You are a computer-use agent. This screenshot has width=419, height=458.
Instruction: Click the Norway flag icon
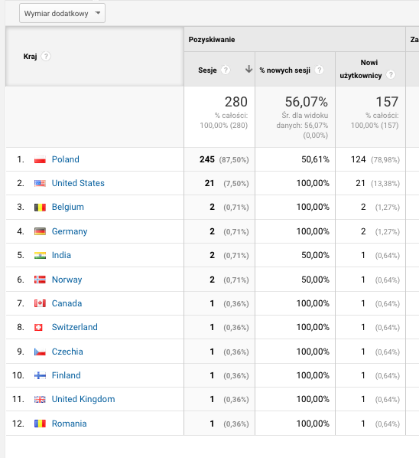click(40, 280)
